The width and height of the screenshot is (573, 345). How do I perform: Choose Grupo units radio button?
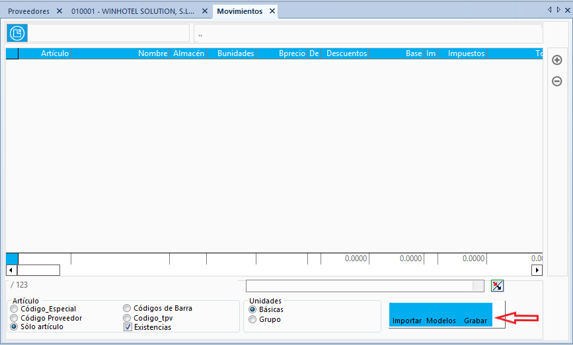[x=252, y=319]
